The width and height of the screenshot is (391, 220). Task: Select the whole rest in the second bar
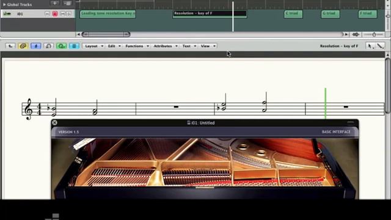click(176, 107)
